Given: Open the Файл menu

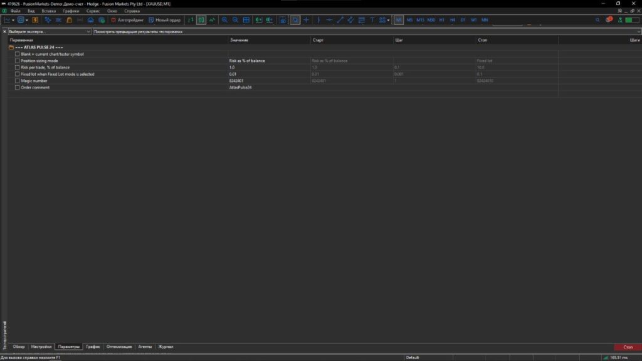Looking at the screenshot, I should tap(16, 11).
